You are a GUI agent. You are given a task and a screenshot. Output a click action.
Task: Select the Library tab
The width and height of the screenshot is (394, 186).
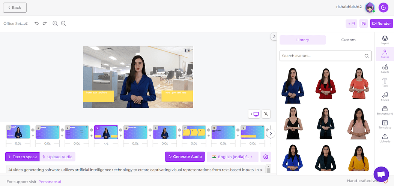pos(302,40)
